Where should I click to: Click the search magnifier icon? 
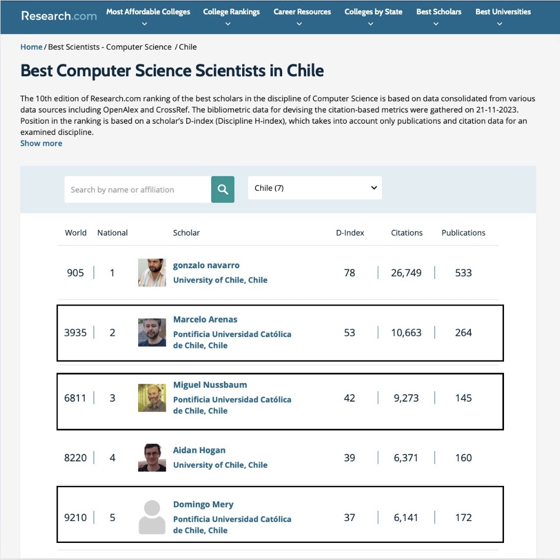pyautogui.click(x=222, y=189)
